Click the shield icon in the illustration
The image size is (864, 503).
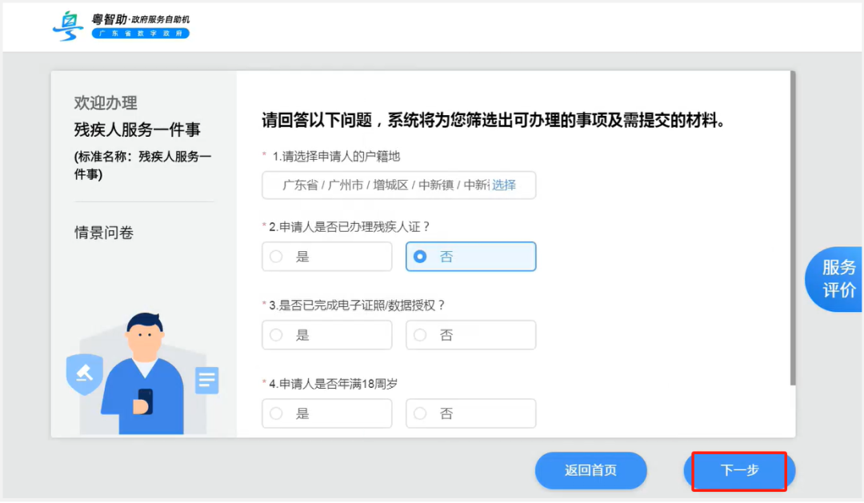(85, 373)
